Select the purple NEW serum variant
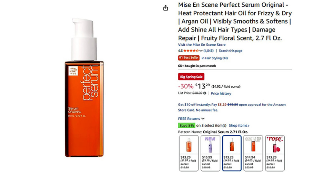The height and width of the screenshot is (173, 331). 210,153
